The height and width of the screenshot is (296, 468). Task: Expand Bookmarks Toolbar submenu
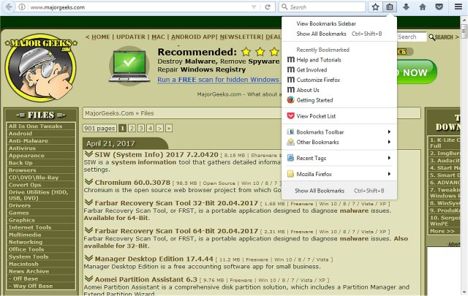(x=339, y=132)
